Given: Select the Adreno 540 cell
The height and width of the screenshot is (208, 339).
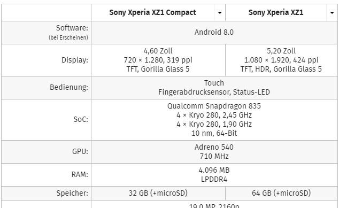Looking at the screenshot, I should (214, 152).
